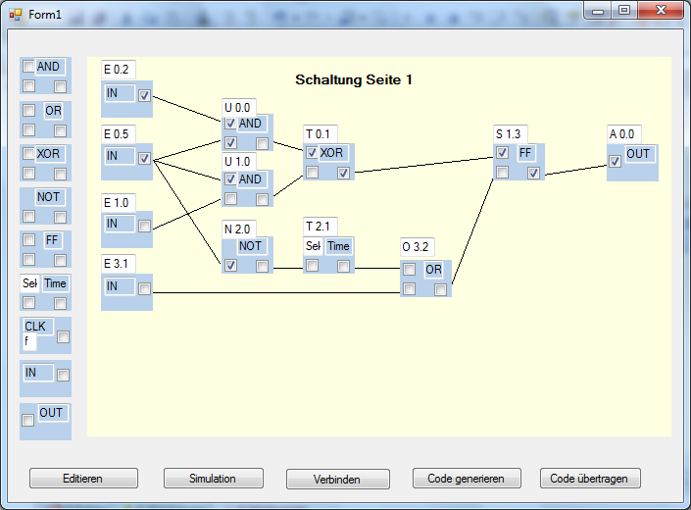The width and height of the screenshot is (691, 510).
Task: Check the box of the palette CLK block
Action: [63, 337]
